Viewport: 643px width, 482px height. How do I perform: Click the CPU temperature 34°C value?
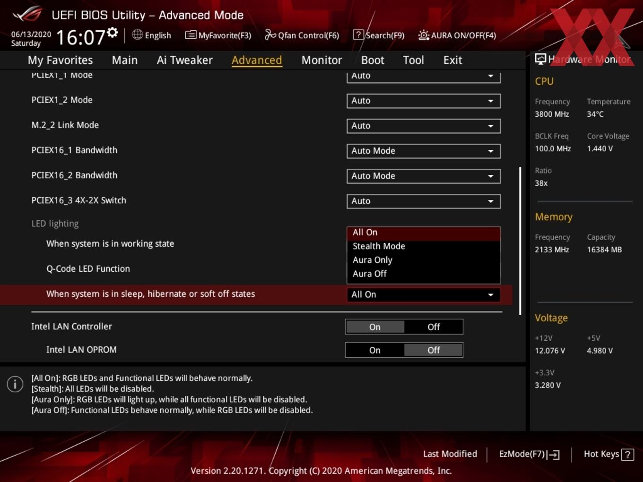coord(595,114)
